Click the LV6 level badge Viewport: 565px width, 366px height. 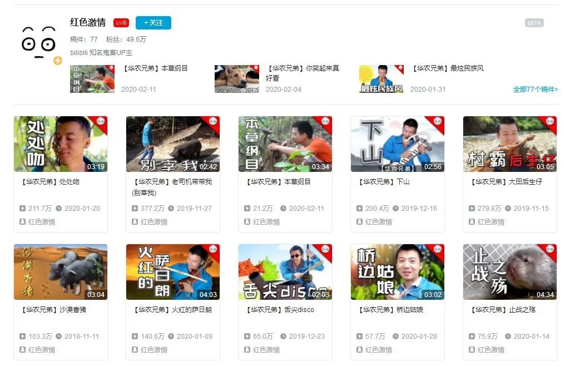pyautogui.click(x=121, y=23)
